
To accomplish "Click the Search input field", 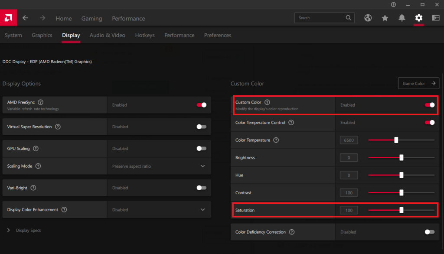I will click(321, 18).
